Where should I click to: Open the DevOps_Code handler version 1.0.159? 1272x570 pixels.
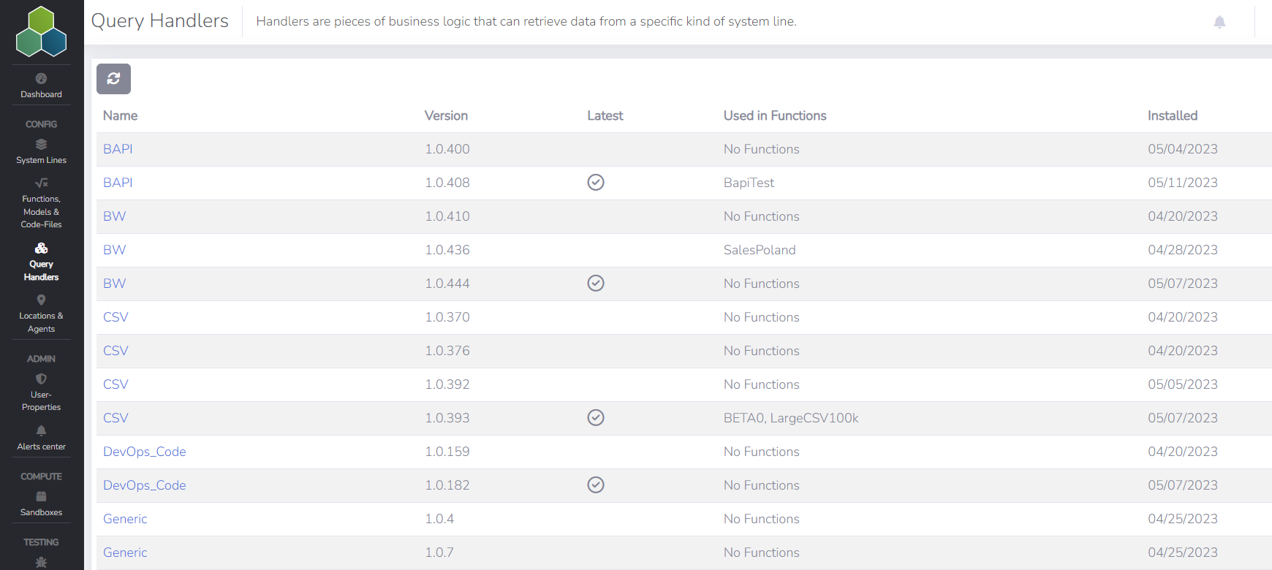click(144, 452)
